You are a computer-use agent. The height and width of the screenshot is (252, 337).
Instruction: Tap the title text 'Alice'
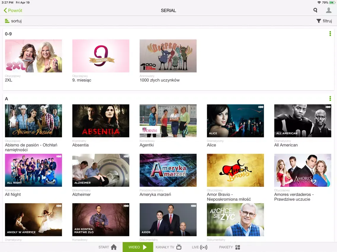point(211,145)
